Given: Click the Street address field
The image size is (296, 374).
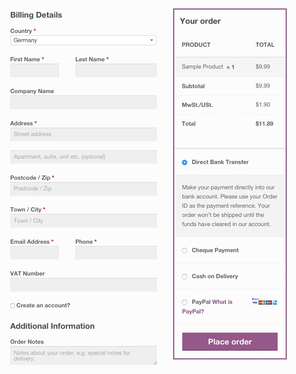Looking at the screenshot, I should tap(83, 134).
